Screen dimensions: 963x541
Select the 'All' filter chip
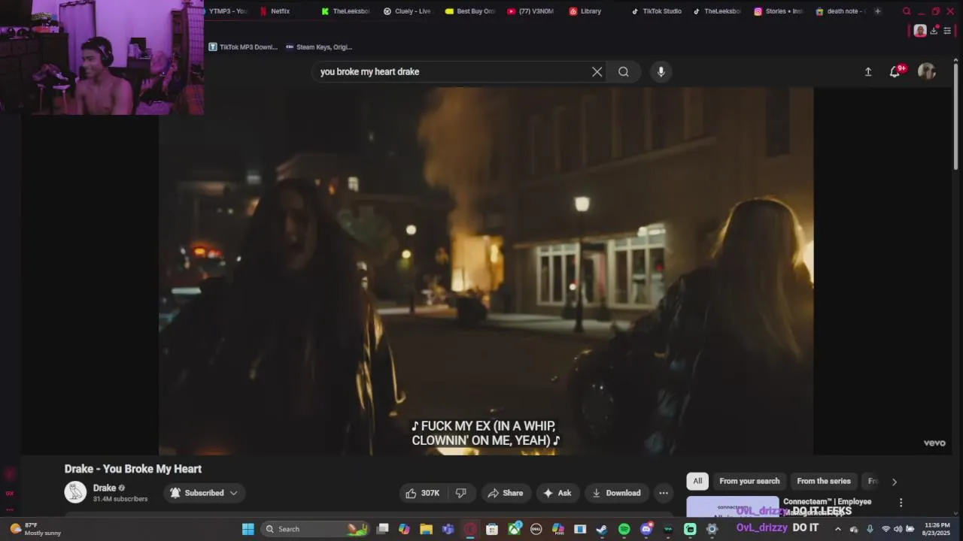pos(697,481)
